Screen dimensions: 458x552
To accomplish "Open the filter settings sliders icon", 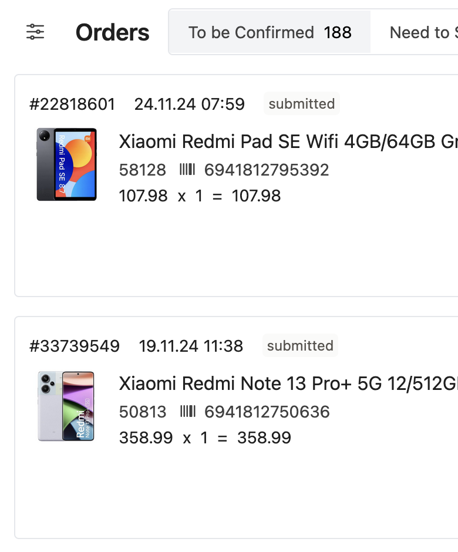I will click(x=35, y=32).
